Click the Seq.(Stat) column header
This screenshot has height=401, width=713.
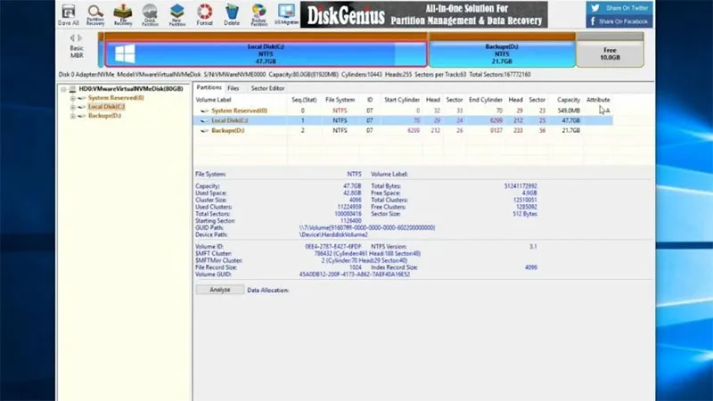(x=304, y=100)
